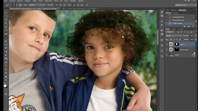Enable airbrush mode in options bar
Screen dimensions: 198x111
coord(82,5)
